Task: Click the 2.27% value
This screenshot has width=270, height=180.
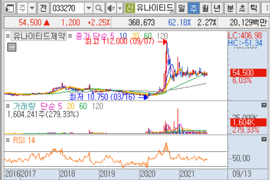Action: coord(207,22)
